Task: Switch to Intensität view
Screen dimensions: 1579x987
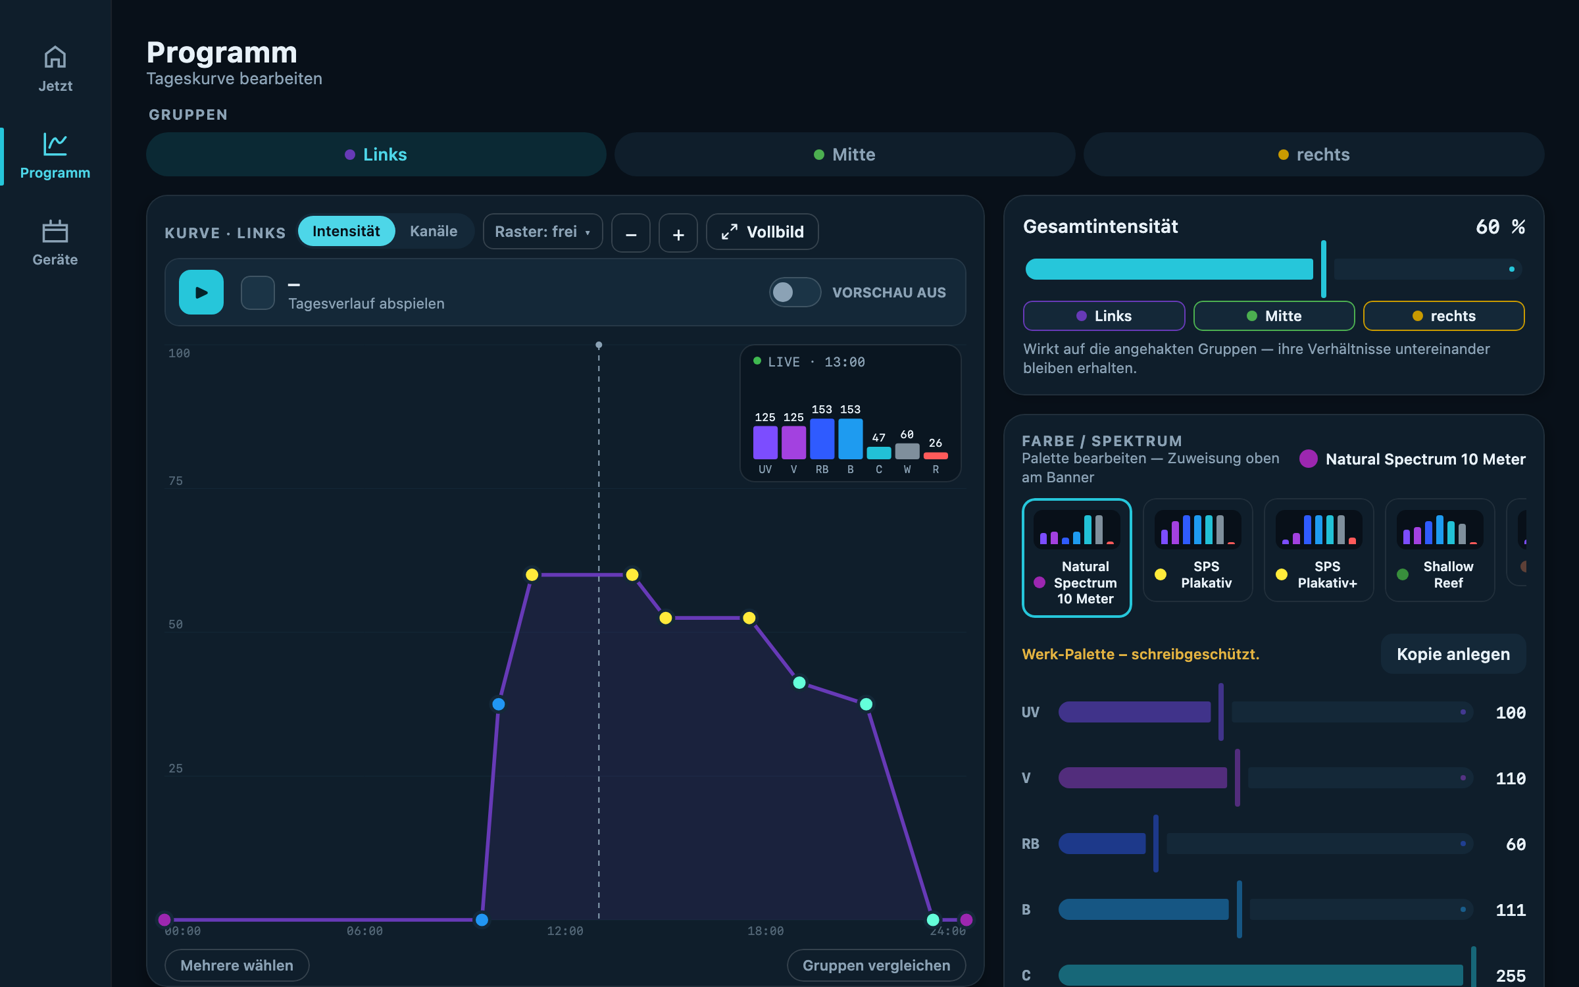Action: [x=346, y=232]
